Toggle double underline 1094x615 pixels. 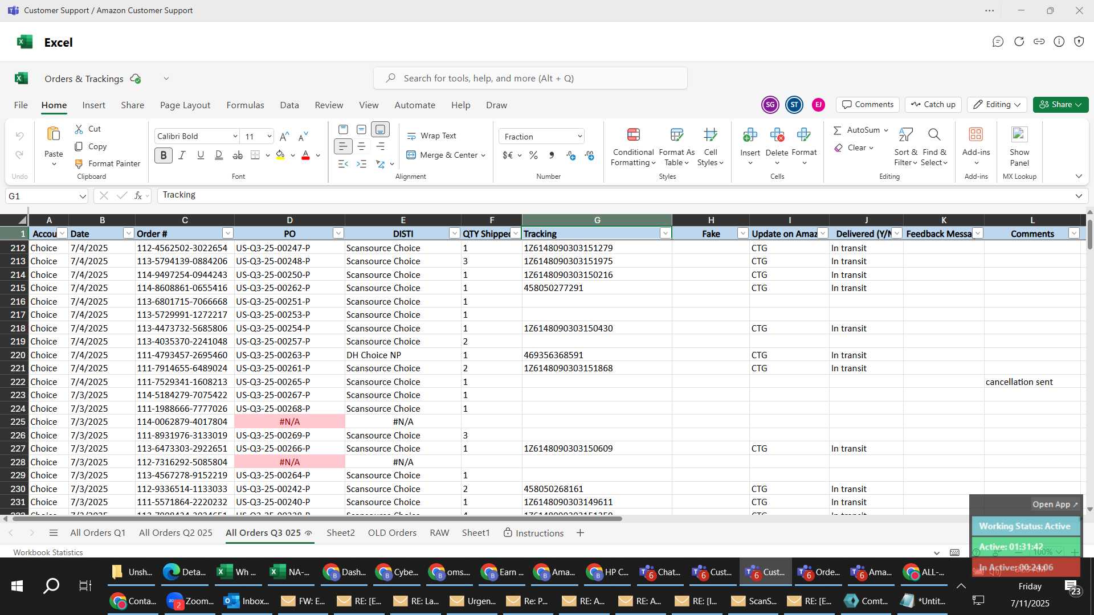pos(219,155)
